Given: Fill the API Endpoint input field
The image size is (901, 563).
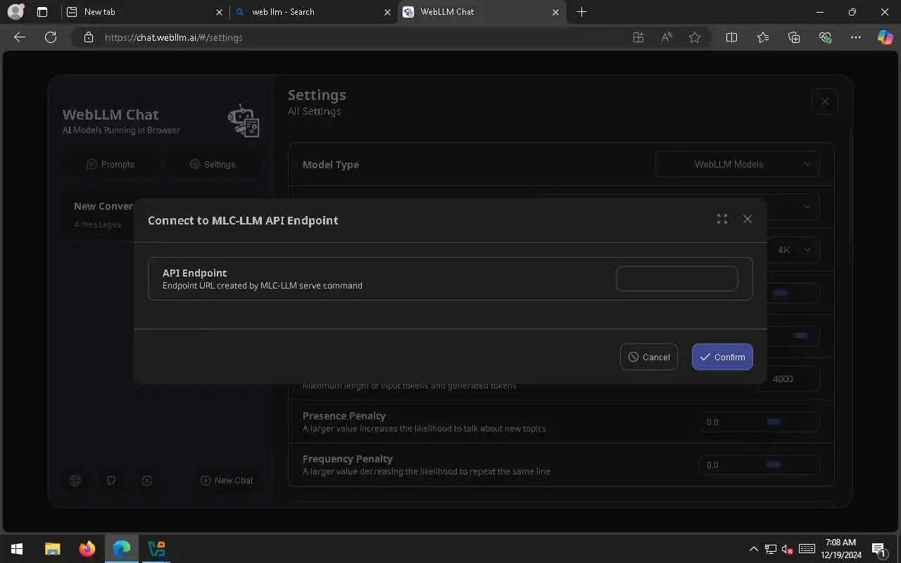Looking at the screenshot, I should coord(676,279).
